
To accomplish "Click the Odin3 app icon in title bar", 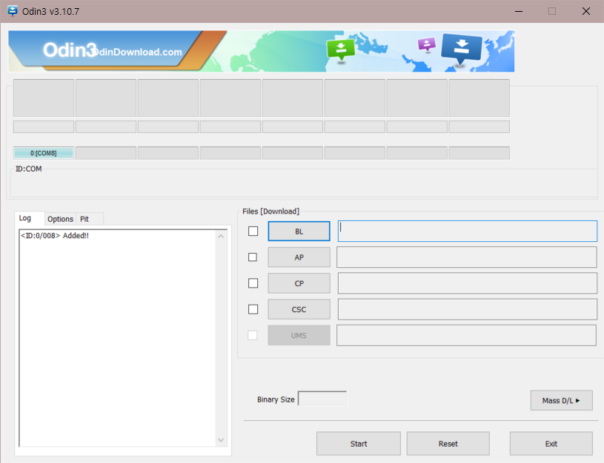I will [x=13, y=11].
